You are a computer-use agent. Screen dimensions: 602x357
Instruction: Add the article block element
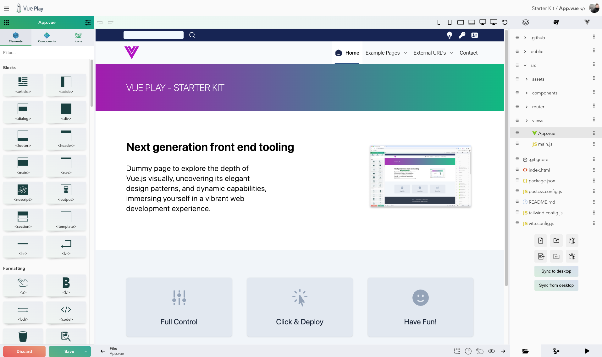pyautogui.click(x=23, y=85)
